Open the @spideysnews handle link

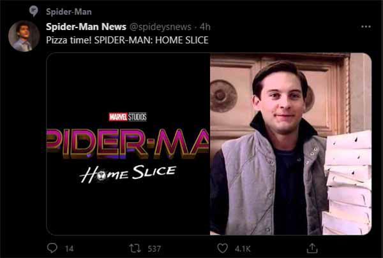coord(160,27)
